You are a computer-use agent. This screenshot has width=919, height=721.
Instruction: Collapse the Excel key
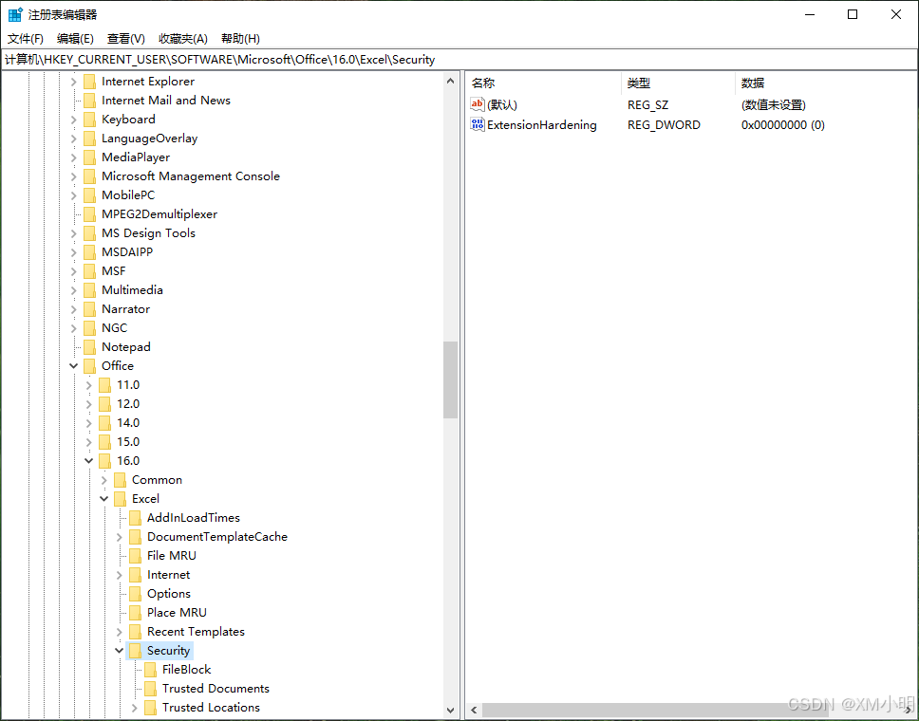click(x=104, y=499)
